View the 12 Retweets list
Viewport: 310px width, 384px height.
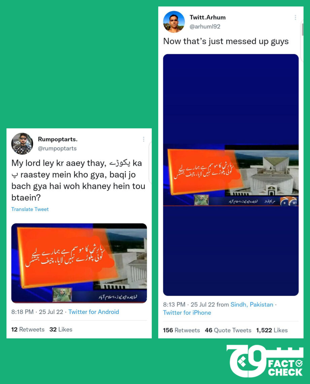[28, 329]
